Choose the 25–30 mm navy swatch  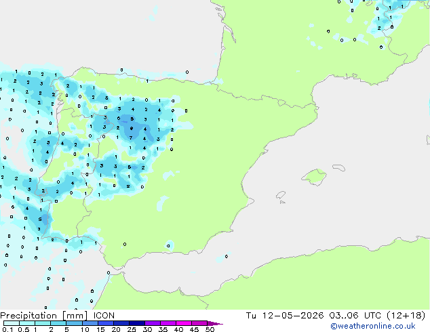pos(136,323)
